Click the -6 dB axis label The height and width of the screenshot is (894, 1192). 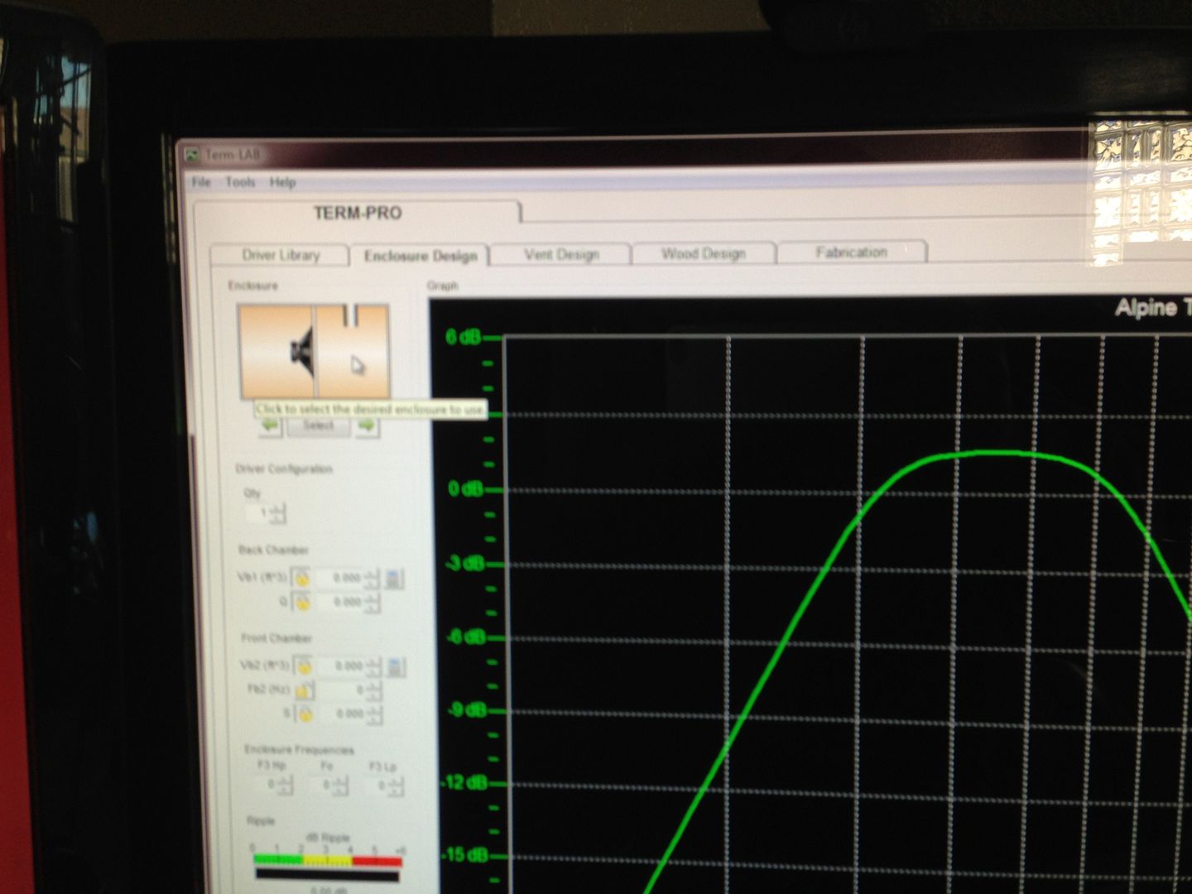[465, 637]
